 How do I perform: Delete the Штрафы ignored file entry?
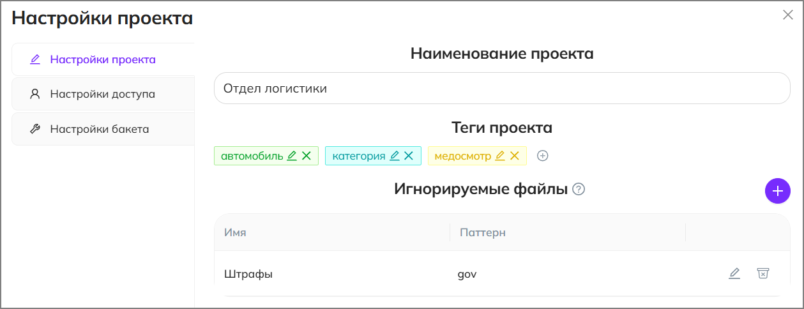(762, 274)
